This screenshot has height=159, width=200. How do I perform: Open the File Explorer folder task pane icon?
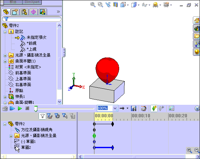coord(196,36)
